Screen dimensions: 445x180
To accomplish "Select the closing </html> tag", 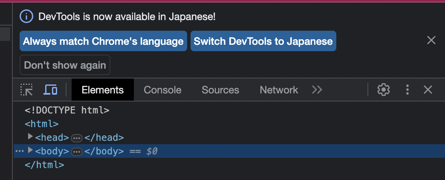I will (44, 165).
